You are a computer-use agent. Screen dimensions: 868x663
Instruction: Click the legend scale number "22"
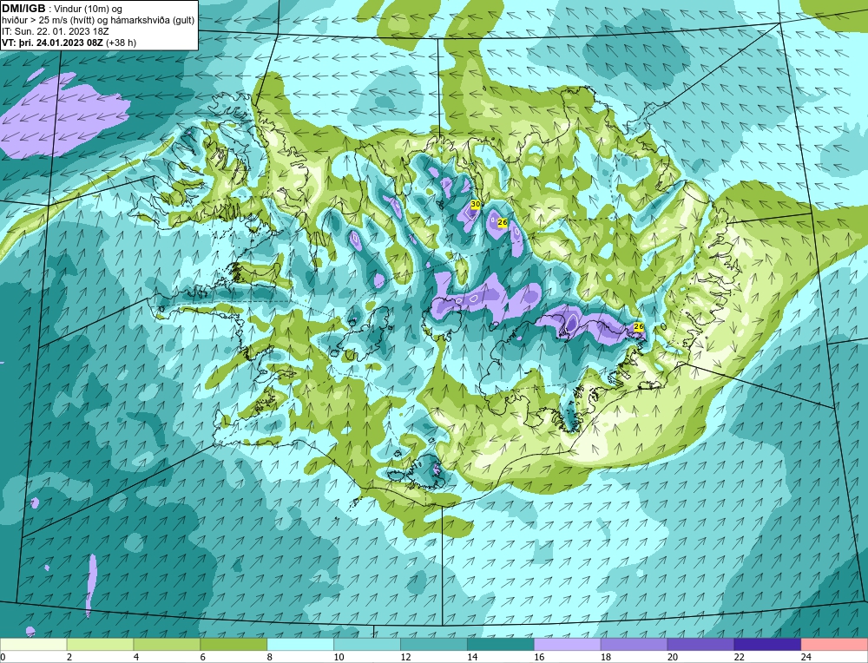[739, 657]
